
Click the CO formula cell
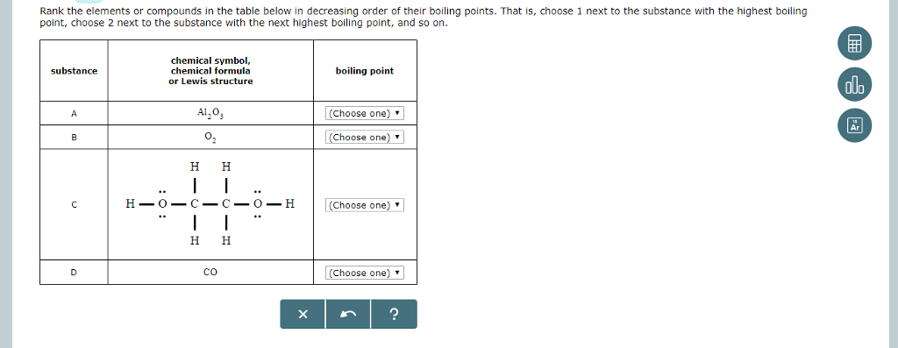click(210, 273)
